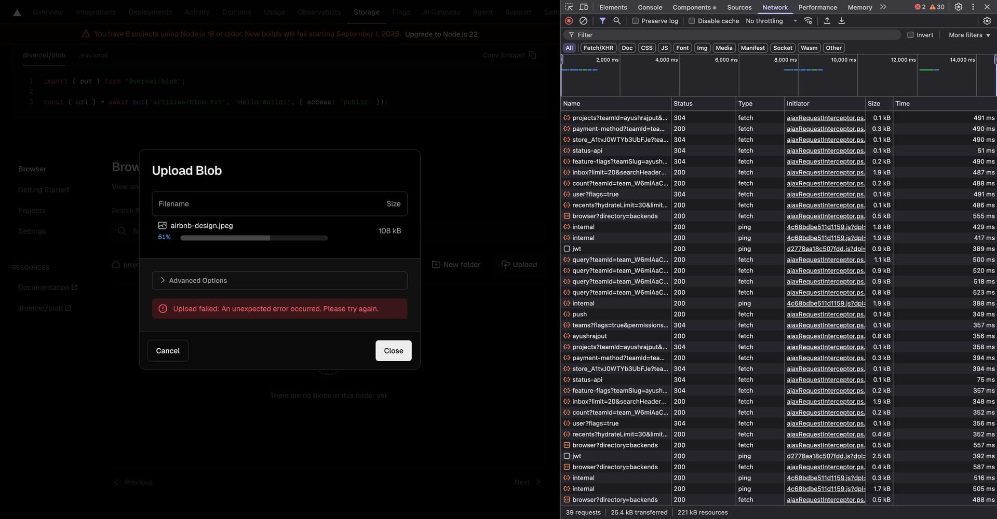Open the More filters dropdown
The image size is (997, 519).
click(x=969, y=35)
